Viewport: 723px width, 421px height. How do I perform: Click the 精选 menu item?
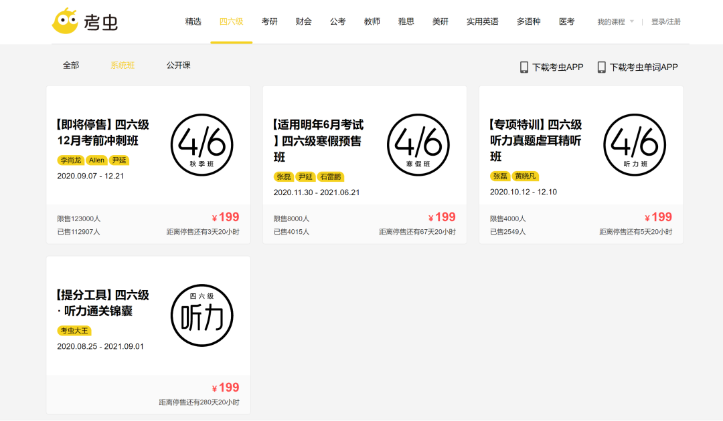[x=193, y=21]
